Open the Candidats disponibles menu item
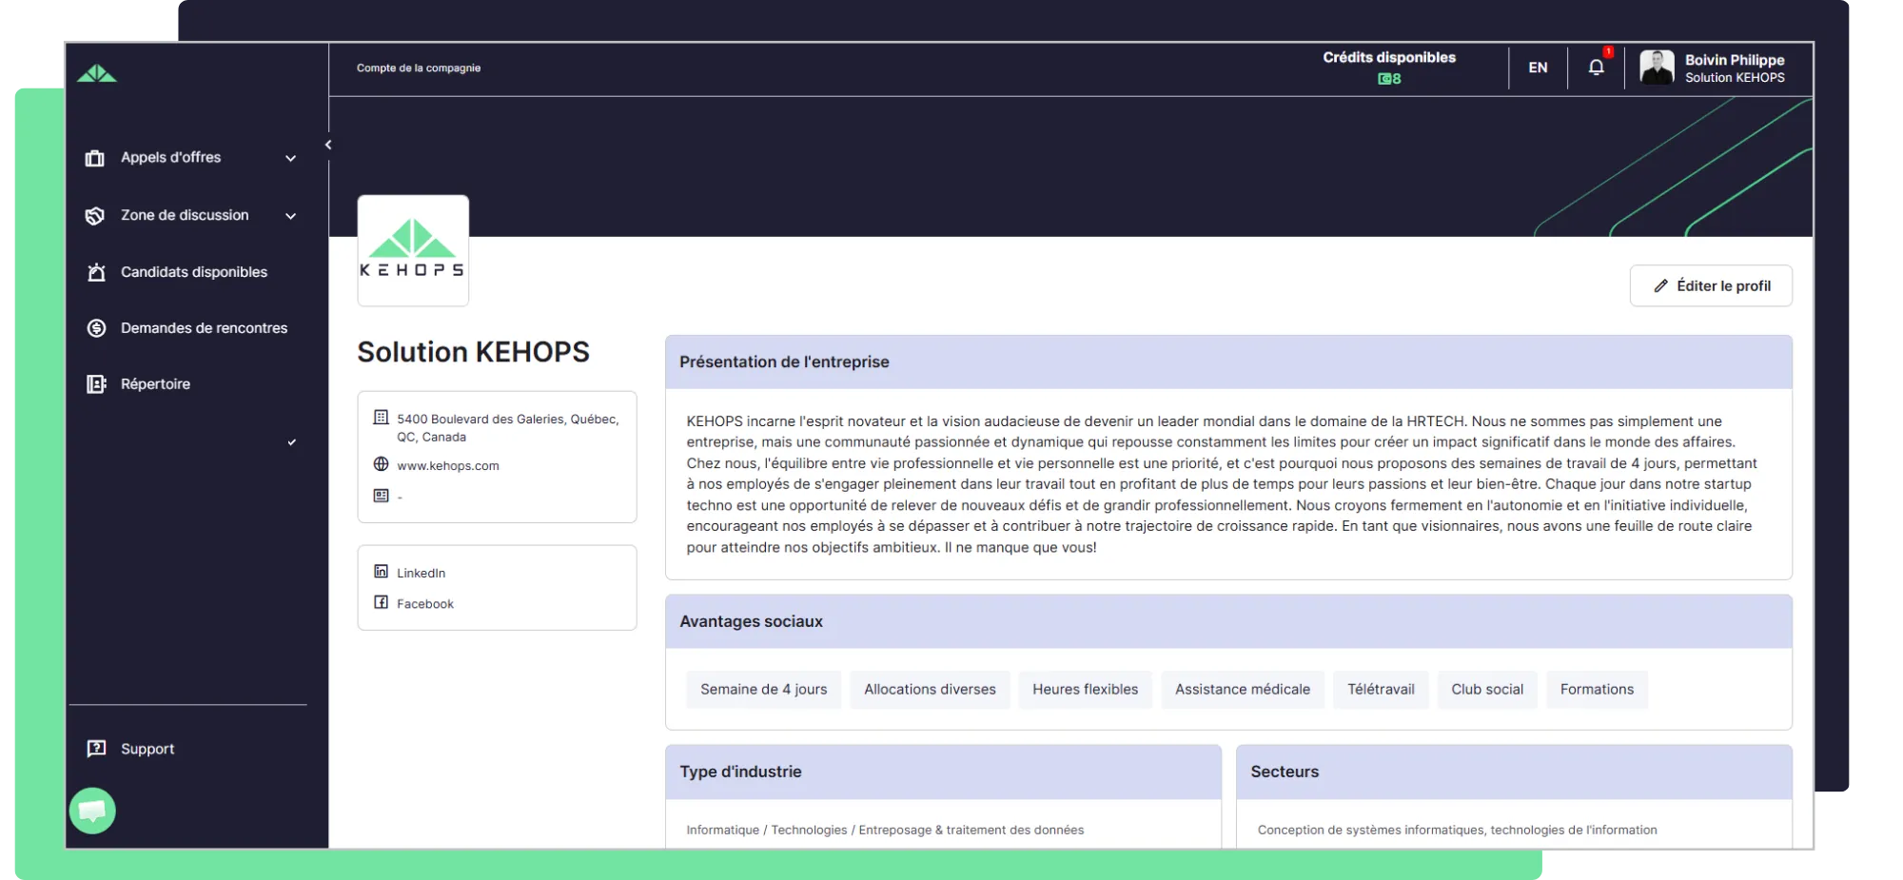Screen dimensions: 1903x880 194,272
